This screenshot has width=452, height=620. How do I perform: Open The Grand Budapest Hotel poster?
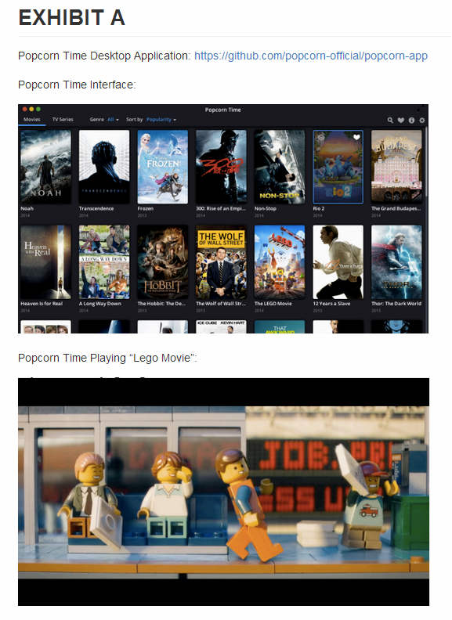(396, 167)
